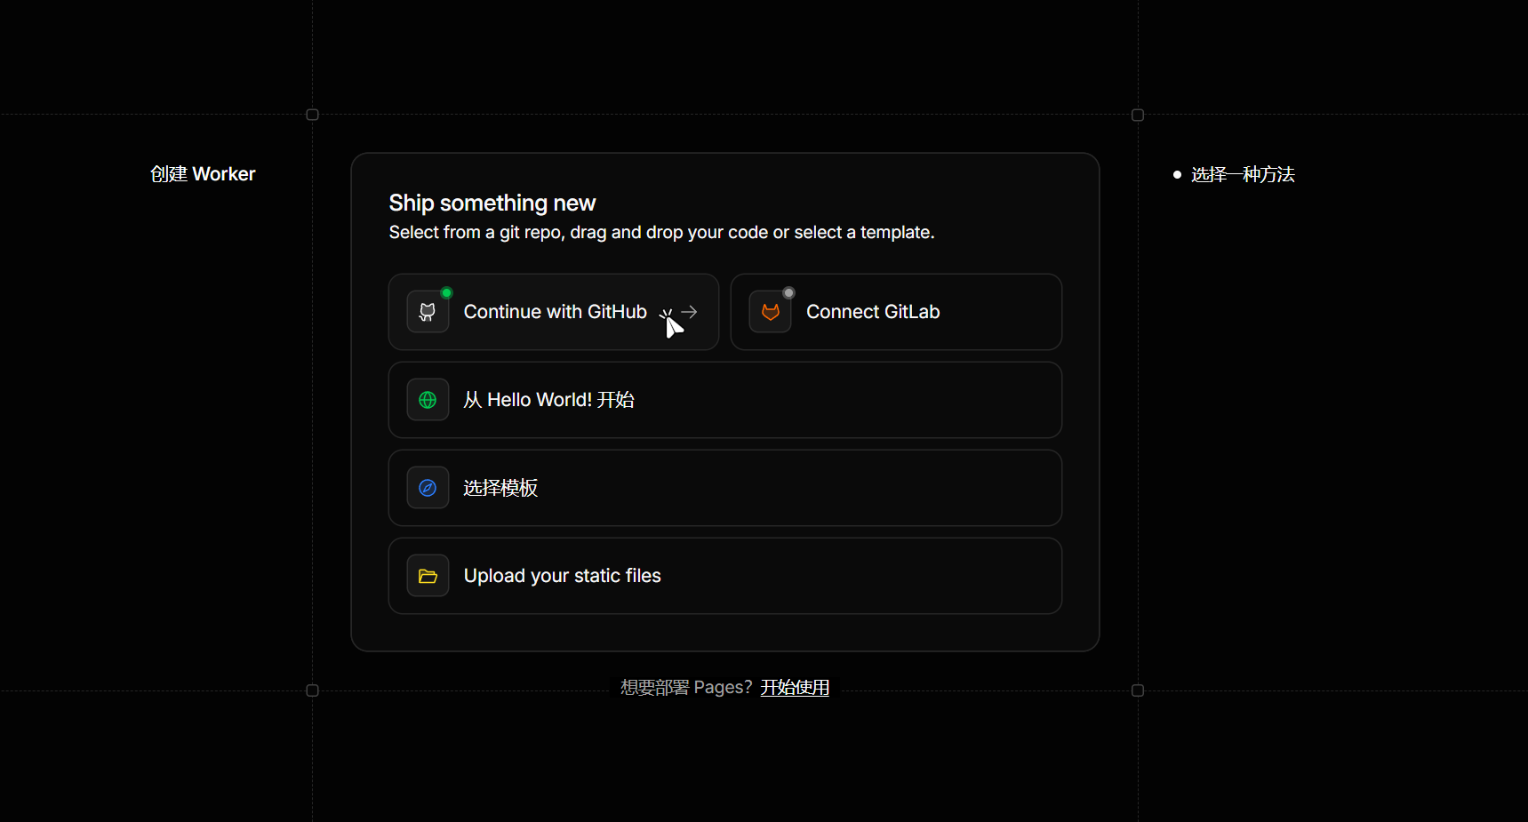Click the Ship something new heading
1528x822 pixels.
[492, 204]
